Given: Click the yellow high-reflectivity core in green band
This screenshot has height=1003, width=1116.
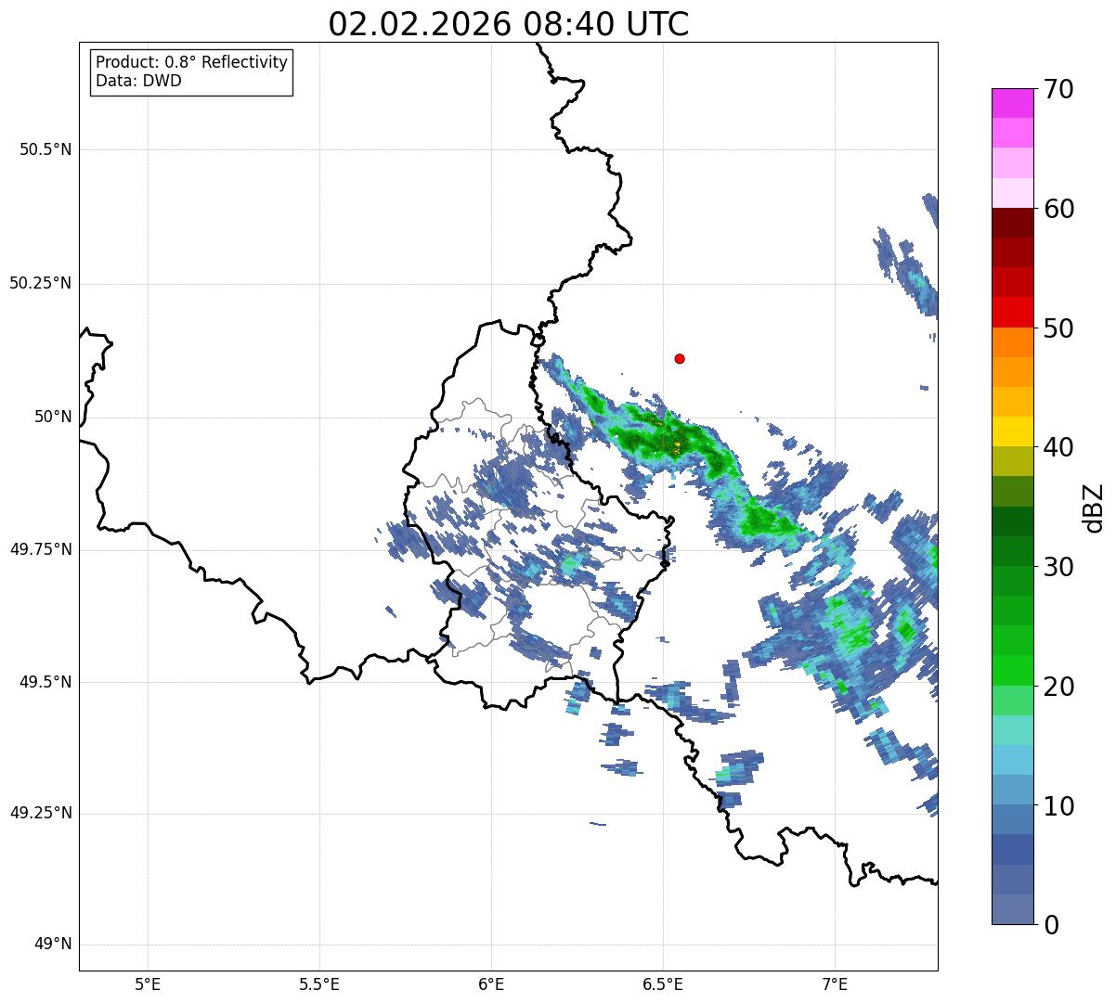Looking at the screenshot, I should pyautogui.click(x=677, y=445).
